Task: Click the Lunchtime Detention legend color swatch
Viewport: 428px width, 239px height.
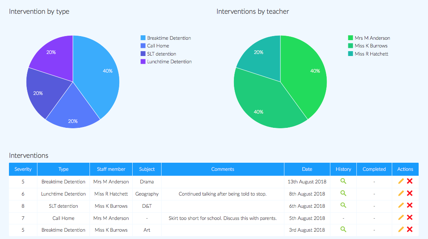Action: [143, 62]
